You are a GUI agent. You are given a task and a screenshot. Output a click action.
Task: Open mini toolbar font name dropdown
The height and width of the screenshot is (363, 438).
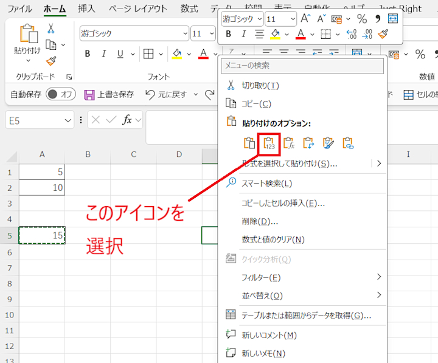260,19
